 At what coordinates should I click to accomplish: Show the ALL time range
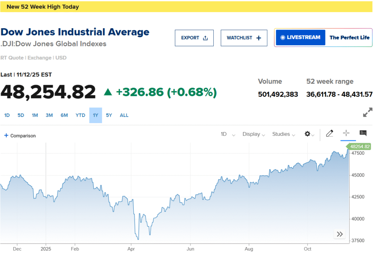click(x=124, y=115)
